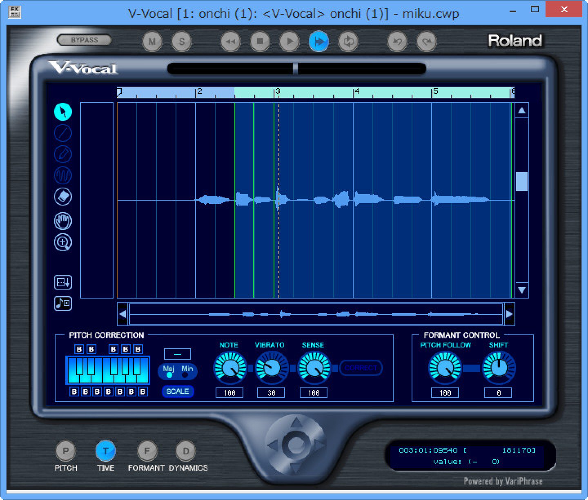Click the formant SHIFT knob

click(499, 368)
